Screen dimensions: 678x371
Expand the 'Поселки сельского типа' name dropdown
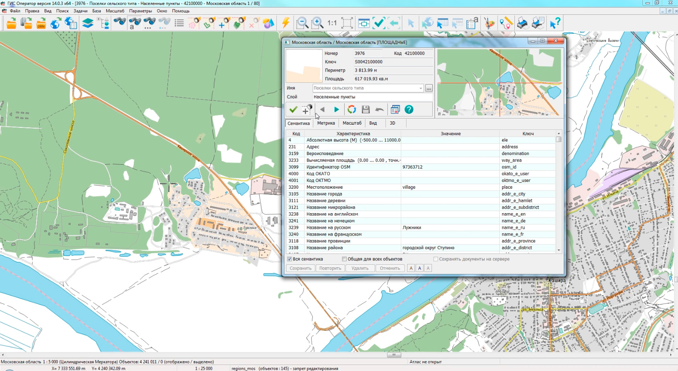click(420, 88)
